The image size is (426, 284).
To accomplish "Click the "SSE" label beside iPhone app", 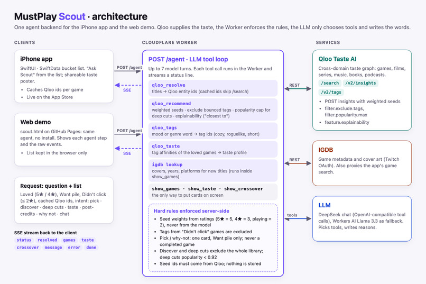I will [127, 90].
